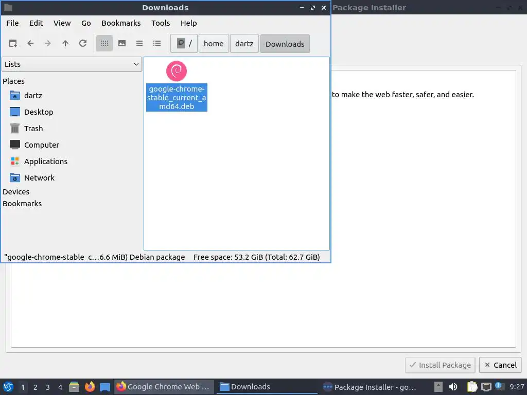Navigate to the home path segment
Viewport: 527px width, 395px height.
pyautogui.click(x=214, y=44)
